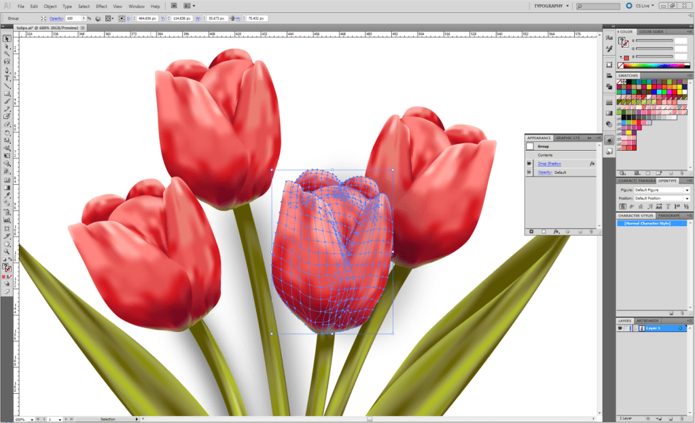Switch to the Color Guide tab

pos(651,32)
